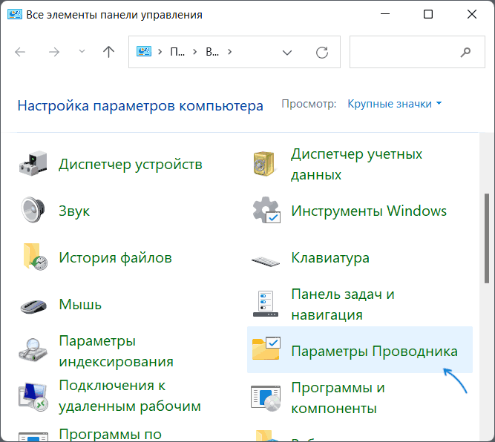Open the File History folder icon

35,257
